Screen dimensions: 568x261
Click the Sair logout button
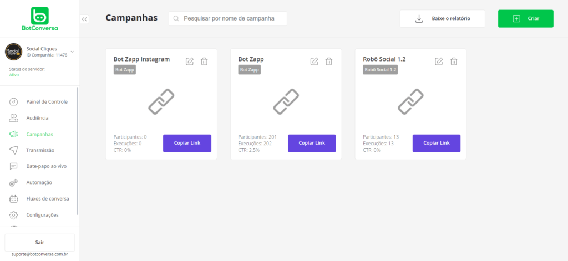tap(39, 242)
